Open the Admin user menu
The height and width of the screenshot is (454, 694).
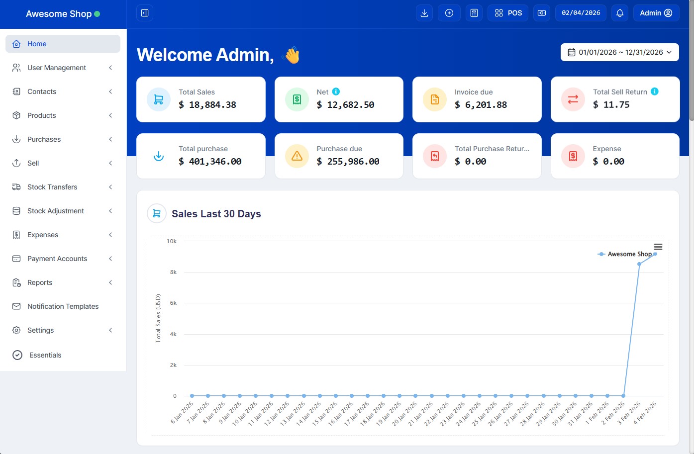pos(656,13)
